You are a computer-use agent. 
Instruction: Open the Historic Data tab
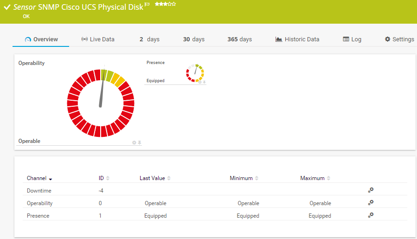297,39
